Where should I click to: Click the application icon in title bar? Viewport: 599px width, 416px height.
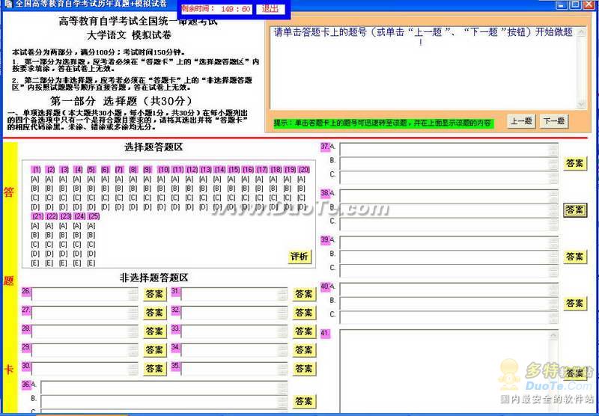[x=7, y=4]
